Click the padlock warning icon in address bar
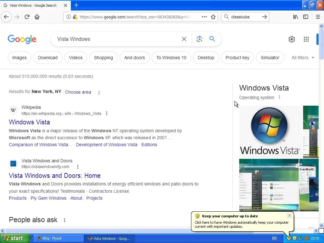 (x=75, y=17)
